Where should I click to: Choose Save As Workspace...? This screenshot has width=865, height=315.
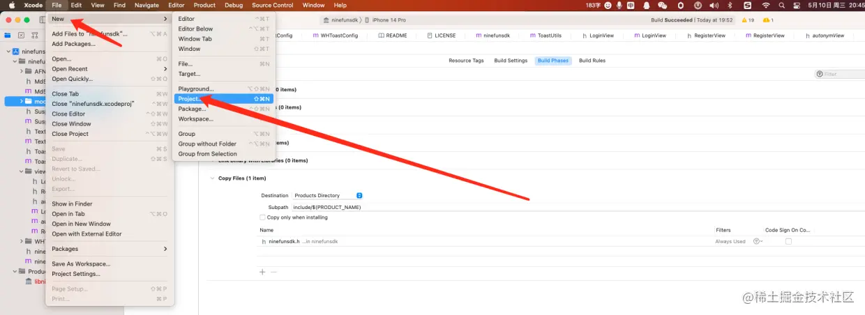point(110,263)
